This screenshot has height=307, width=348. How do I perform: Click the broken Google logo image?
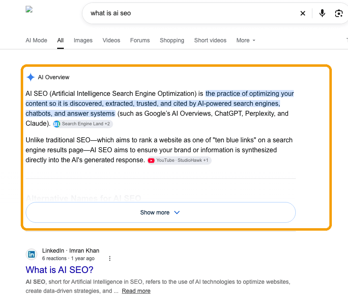pyautogui.click(x=29, y=10)
